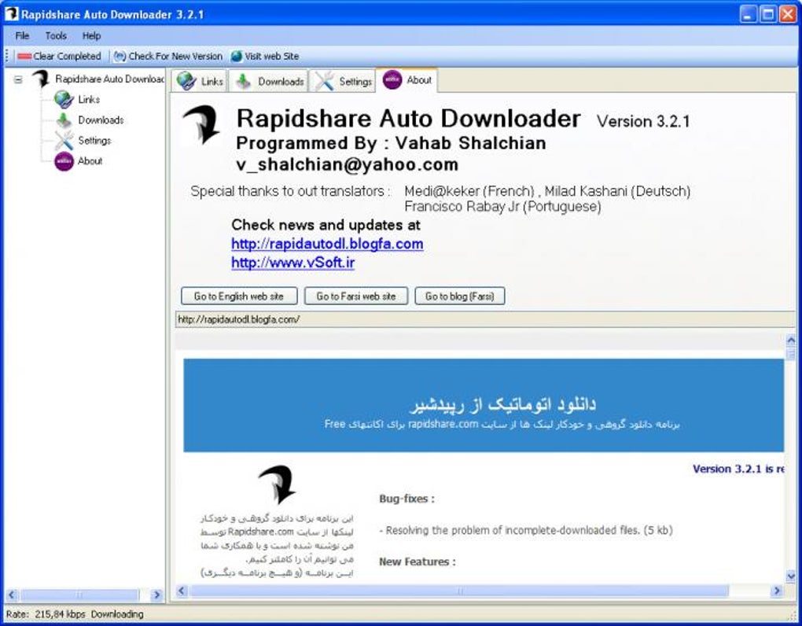Collapse the Rapidshare Auto Downloader tree root

pyautogui.click(x=18, y=79)
